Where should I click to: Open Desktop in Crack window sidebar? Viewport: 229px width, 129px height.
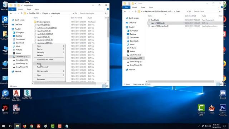[x=133, y=34]
